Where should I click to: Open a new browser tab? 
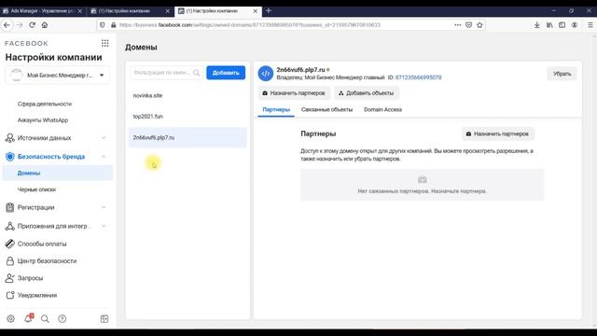pos(269,10)
